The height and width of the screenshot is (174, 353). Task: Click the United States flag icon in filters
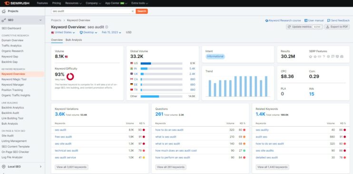pyautogui.click(x=52, y=32)
